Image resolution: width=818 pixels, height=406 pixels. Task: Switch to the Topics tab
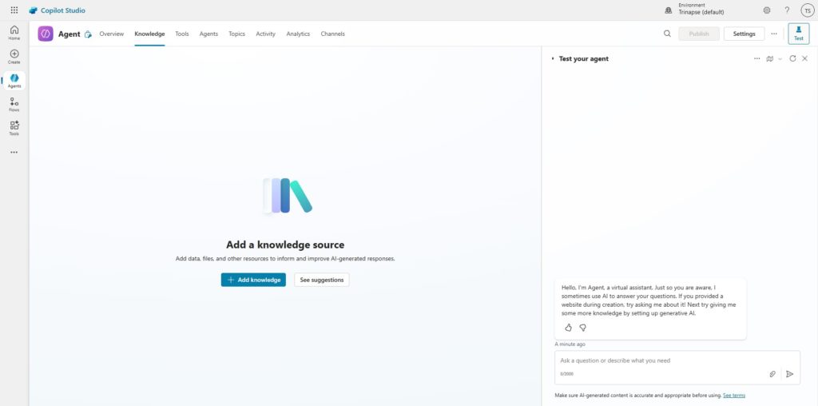pyautogui.click(x=236, y=34)
